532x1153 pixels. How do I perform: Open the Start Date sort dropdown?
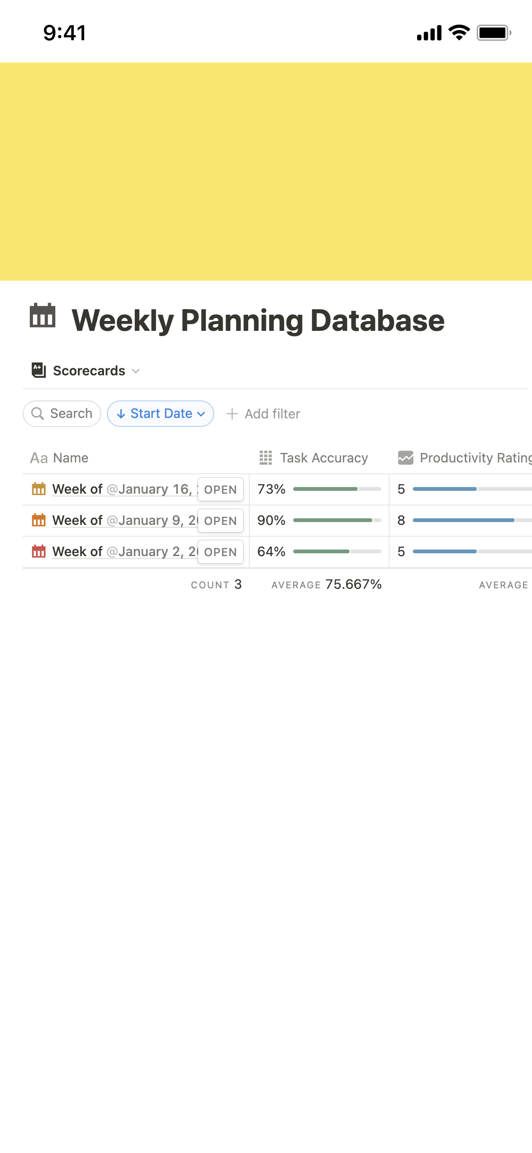pyautogui.click(x=160, y=414)
